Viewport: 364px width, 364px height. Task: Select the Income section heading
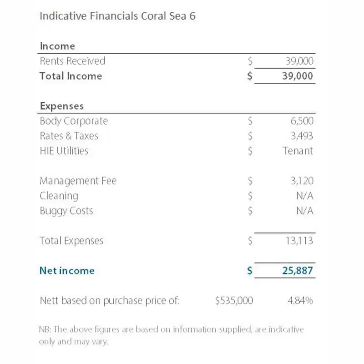tap(57, 46)
